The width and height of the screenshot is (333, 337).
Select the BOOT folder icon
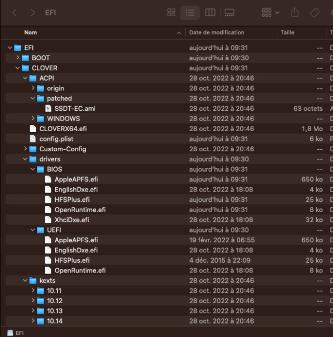click(x=25, y=58)
